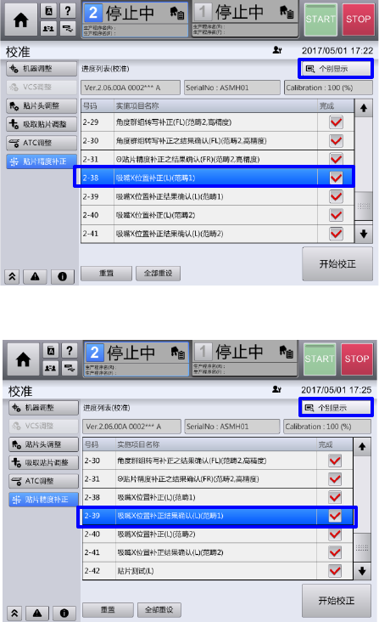This screenshot has height=622, width=379.
Task: Click 开始校正 button on the 17:25 screen
Action: pos(337,601)
